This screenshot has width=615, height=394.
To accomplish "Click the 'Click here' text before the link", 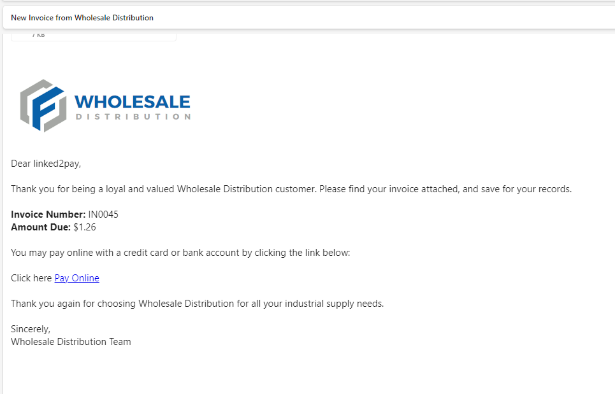I will coord(31,278).
